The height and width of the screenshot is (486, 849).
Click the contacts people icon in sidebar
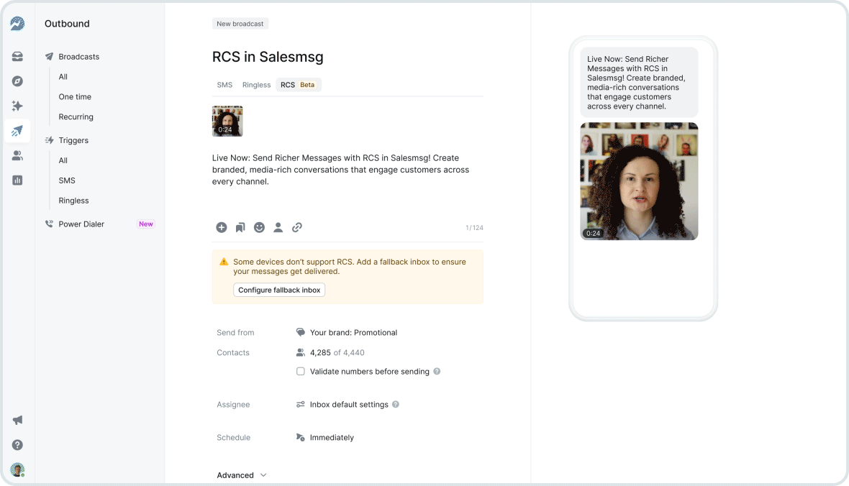17,155
